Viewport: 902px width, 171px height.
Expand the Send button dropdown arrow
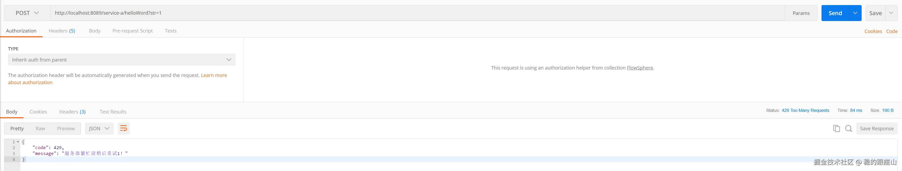click(x=855, y=13)
